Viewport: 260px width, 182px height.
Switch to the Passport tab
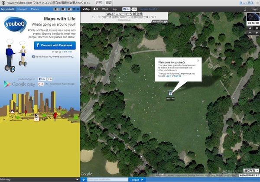point(23,9)
